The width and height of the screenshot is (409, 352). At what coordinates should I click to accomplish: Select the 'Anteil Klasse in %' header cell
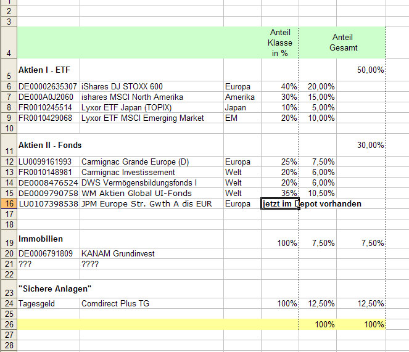[x=279, y=43]
